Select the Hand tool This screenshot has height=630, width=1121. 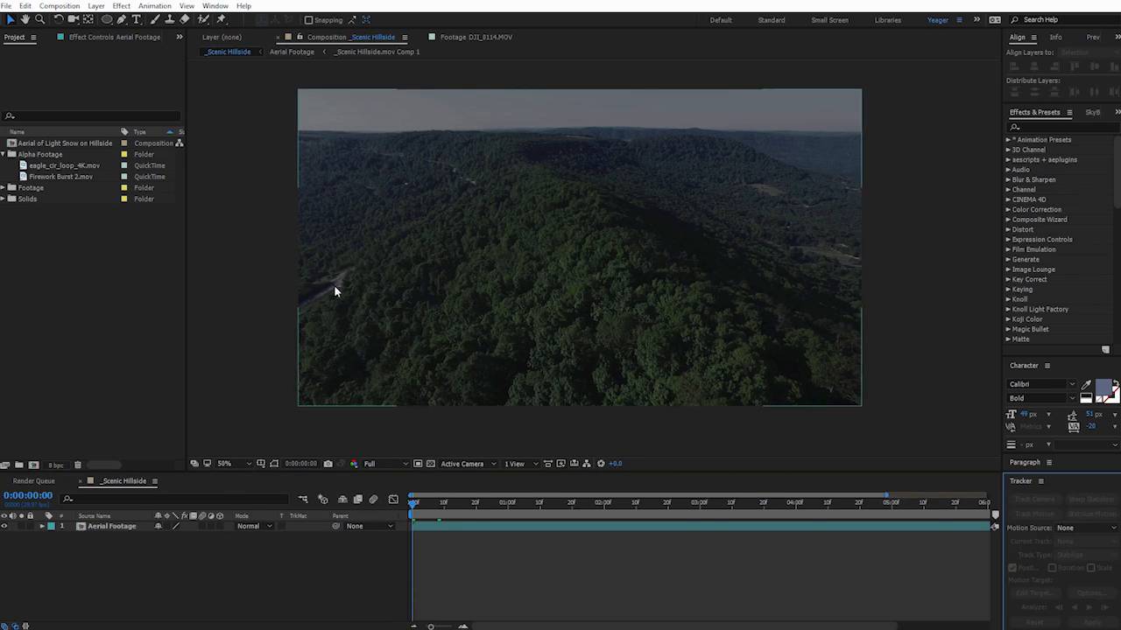[x=25, y=19]
